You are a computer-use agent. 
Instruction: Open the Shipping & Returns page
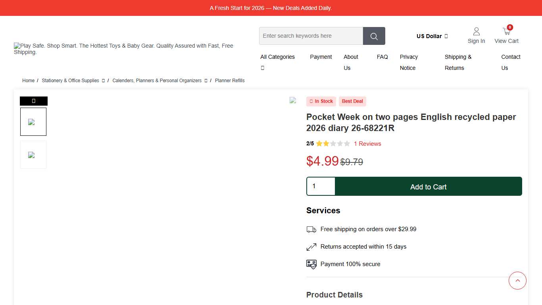coord(458,62)
